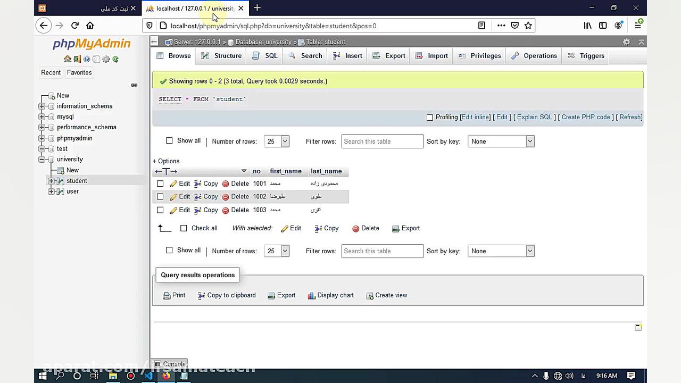Open Windows Start menu
This screenshot has height=383, width=681.
point(43,376)
